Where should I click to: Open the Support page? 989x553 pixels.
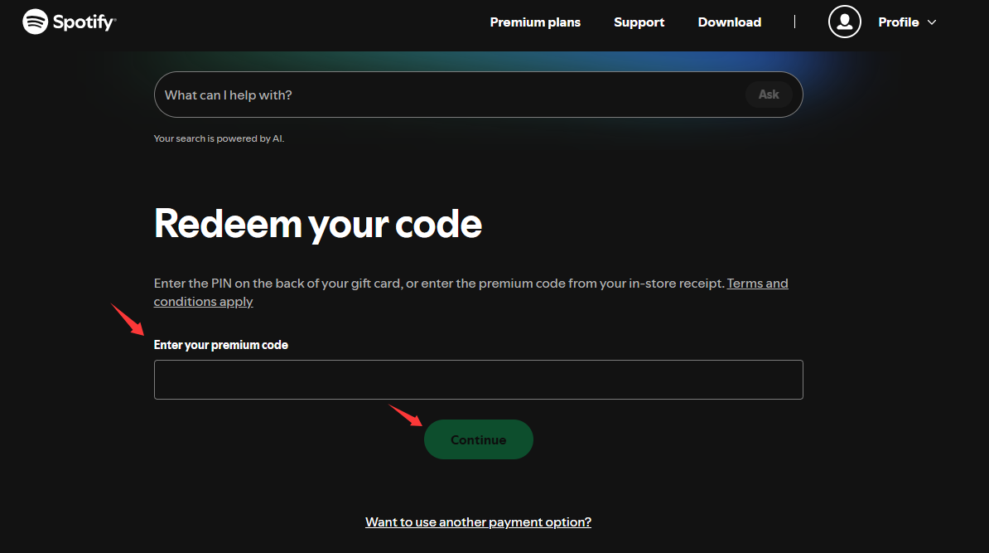tap(639, 22)
